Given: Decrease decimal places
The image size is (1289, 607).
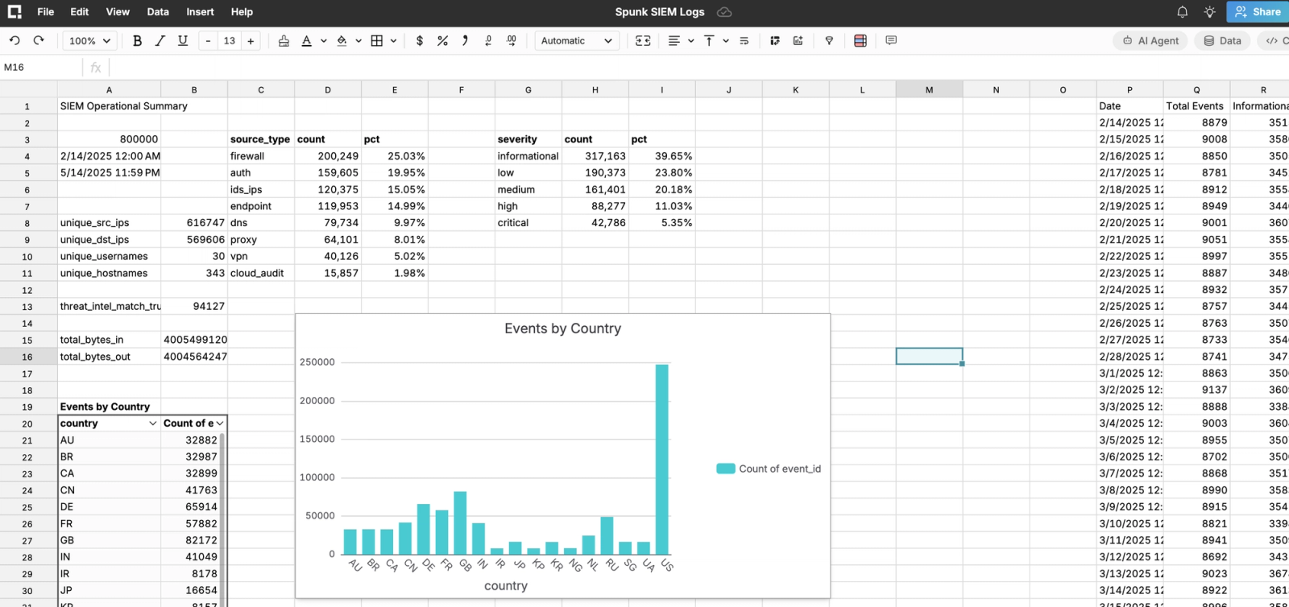Looking at the screenshot, I should [x=488, y=40].
